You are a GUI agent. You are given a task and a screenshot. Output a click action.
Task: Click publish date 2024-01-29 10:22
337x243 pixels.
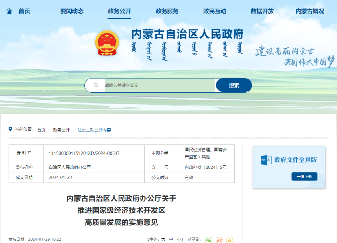point(44,239)
